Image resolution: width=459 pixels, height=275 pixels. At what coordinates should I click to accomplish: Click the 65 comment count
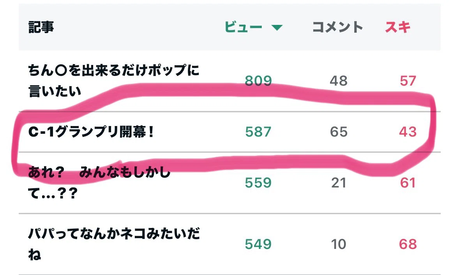(x=339, y=132)
